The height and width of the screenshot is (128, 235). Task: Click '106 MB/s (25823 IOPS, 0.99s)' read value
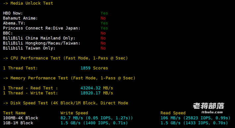[x=196, y=118]
